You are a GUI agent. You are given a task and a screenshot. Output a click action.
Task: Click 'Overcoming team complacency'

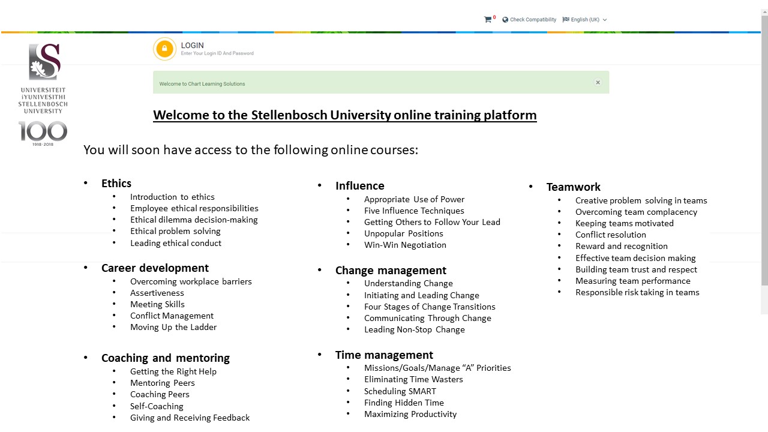pyautogui.click(x=636, y=212)
